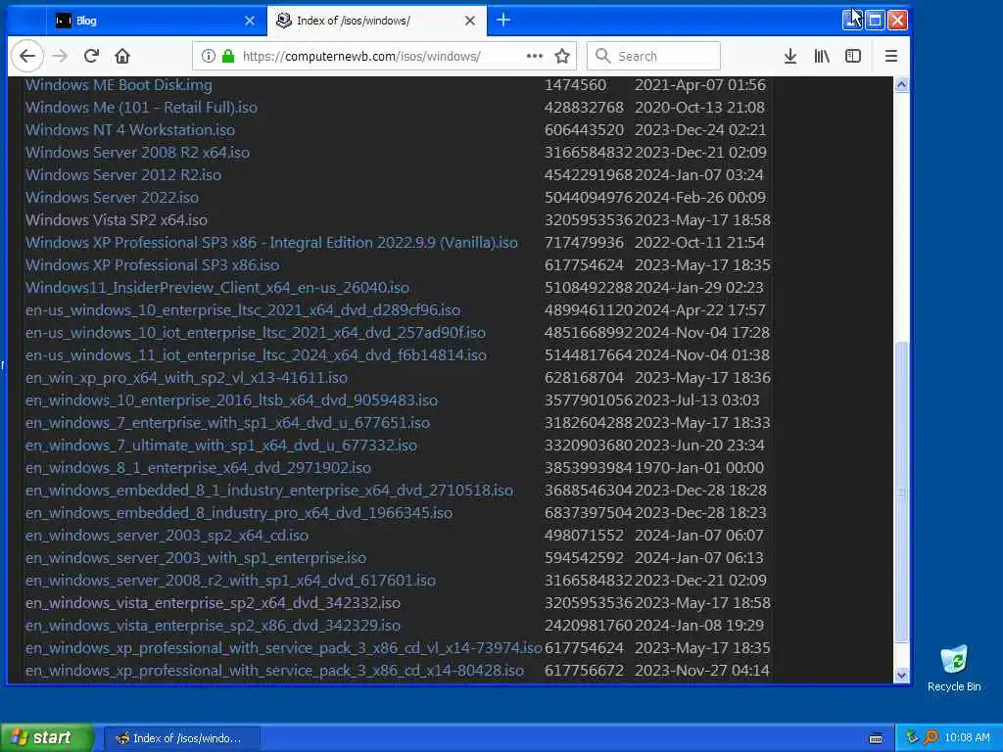1003x752 pixels.
Task: Click the search magnifier tray icon
Action: (x=931, y=738)
